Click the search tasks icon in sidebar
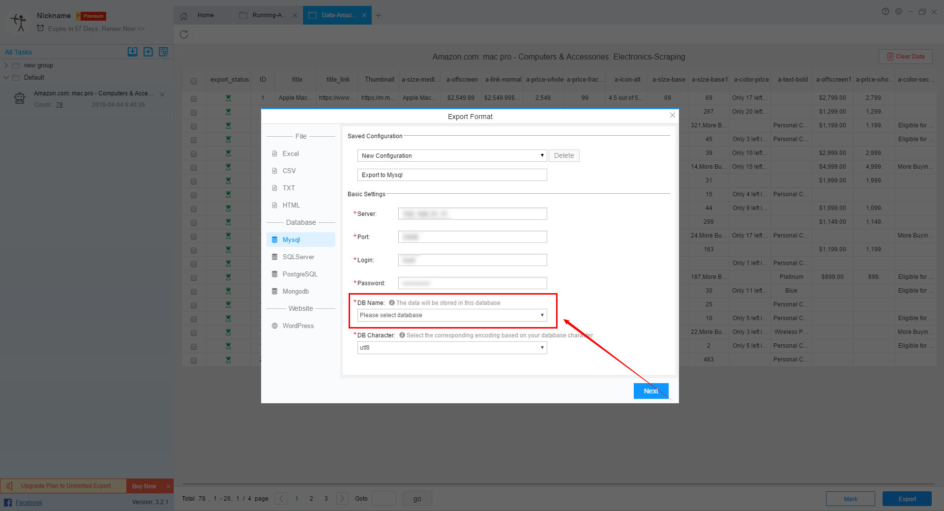 (163, 52)
